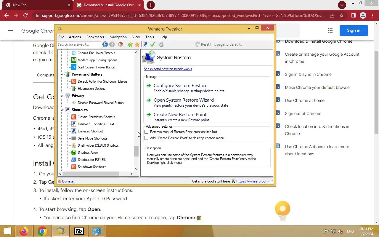The width and height of the screenshot is (379, 237).
Task: Click Reset this page to defaults
Action: pos(219,44)
